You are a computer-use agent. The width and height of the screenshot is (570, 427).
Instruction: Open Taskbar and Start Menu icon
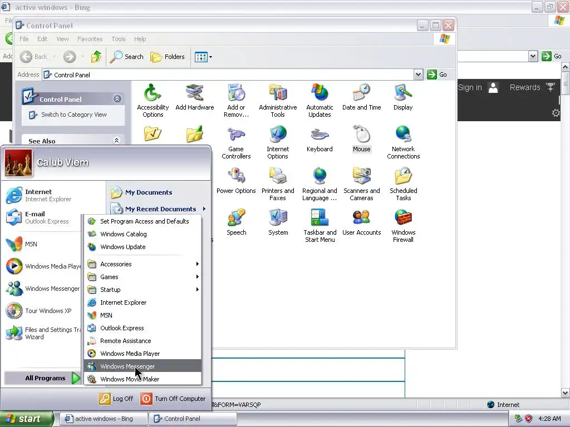pos(320,226)
